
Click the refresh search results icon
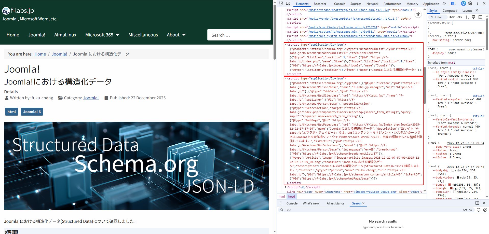(x=479, y=210)
